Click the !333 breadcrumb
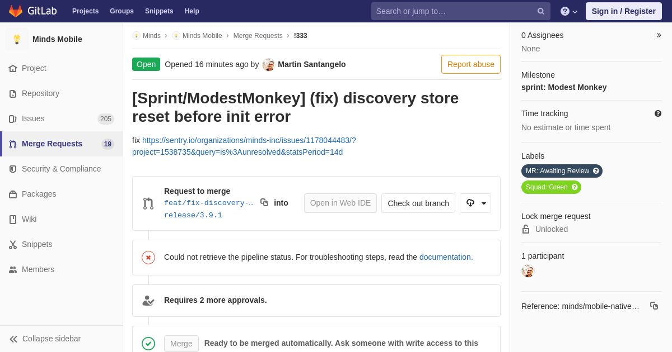This screenshot has width=672, height=352. click(301, 36)
